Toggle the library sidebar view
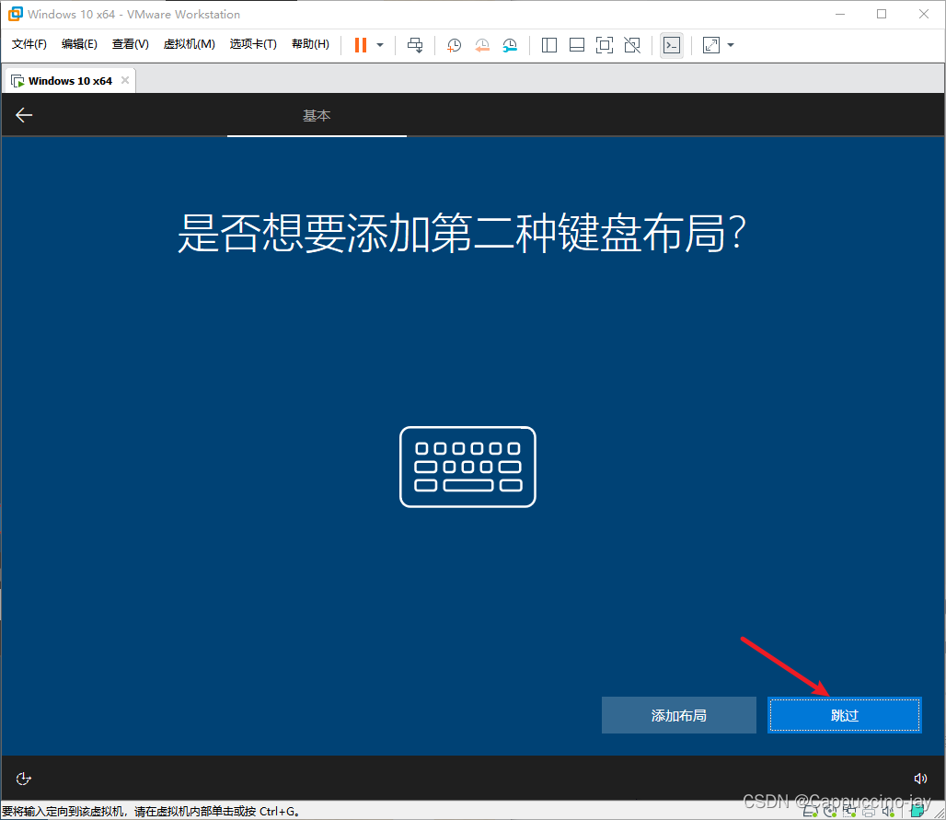Viewport: 946px width, 820px height. [549, 45]
